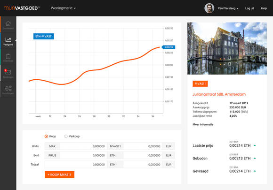Viewport: 273px width, 190px height.
Task: Open the Paul Versteeg user dropdown
Action: click(228, 8)
